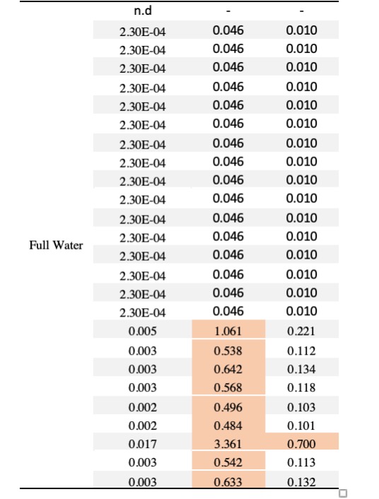This screenshot has width=379, height=499.
Task: Select the highlighted cell showing 3.361
Action: pos(228,441)
